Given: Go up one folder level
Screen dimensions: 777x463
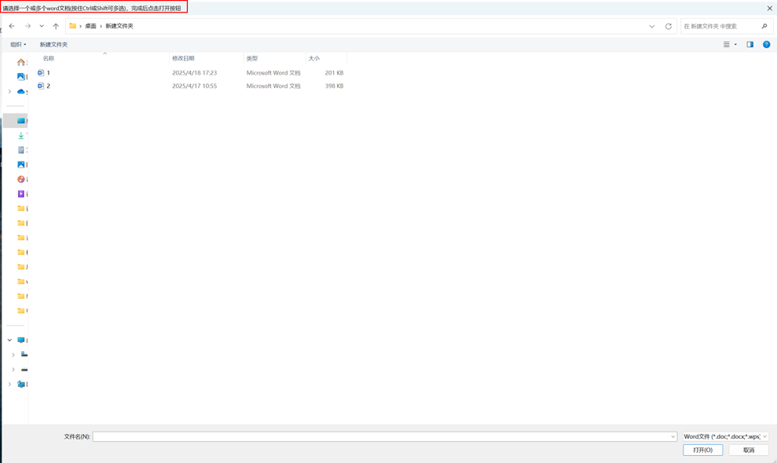Looking at the screenshot, I should (x=56, y=26).
